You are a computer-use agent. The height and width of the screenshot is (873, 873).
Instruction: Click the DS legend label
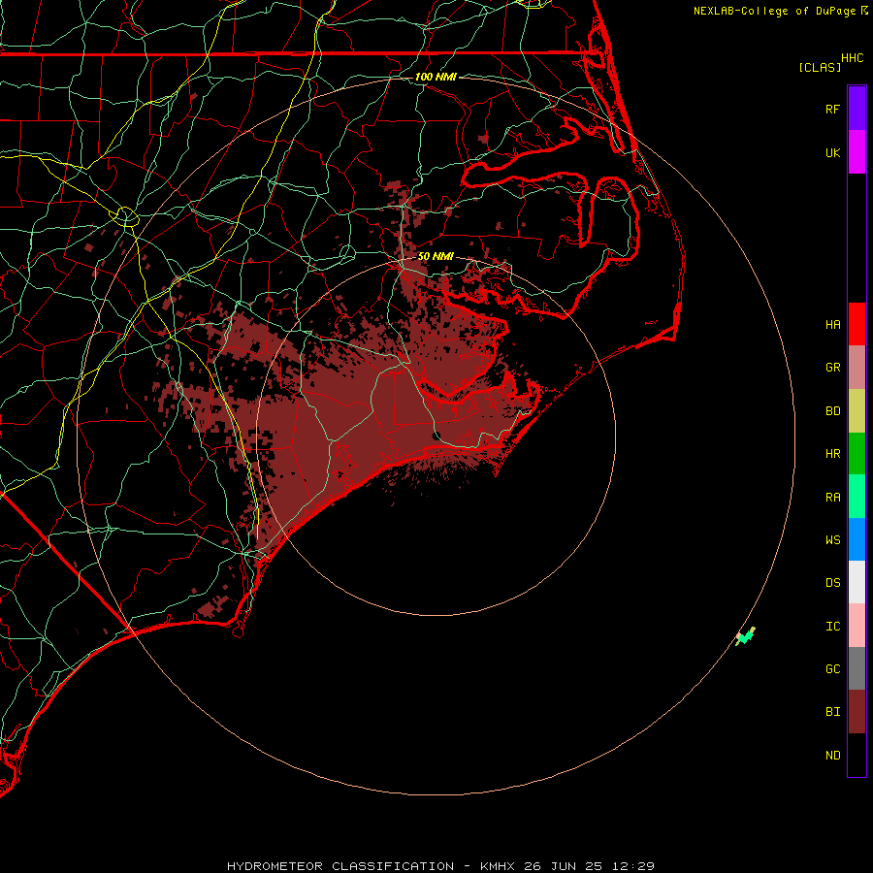tap(832, 582)
